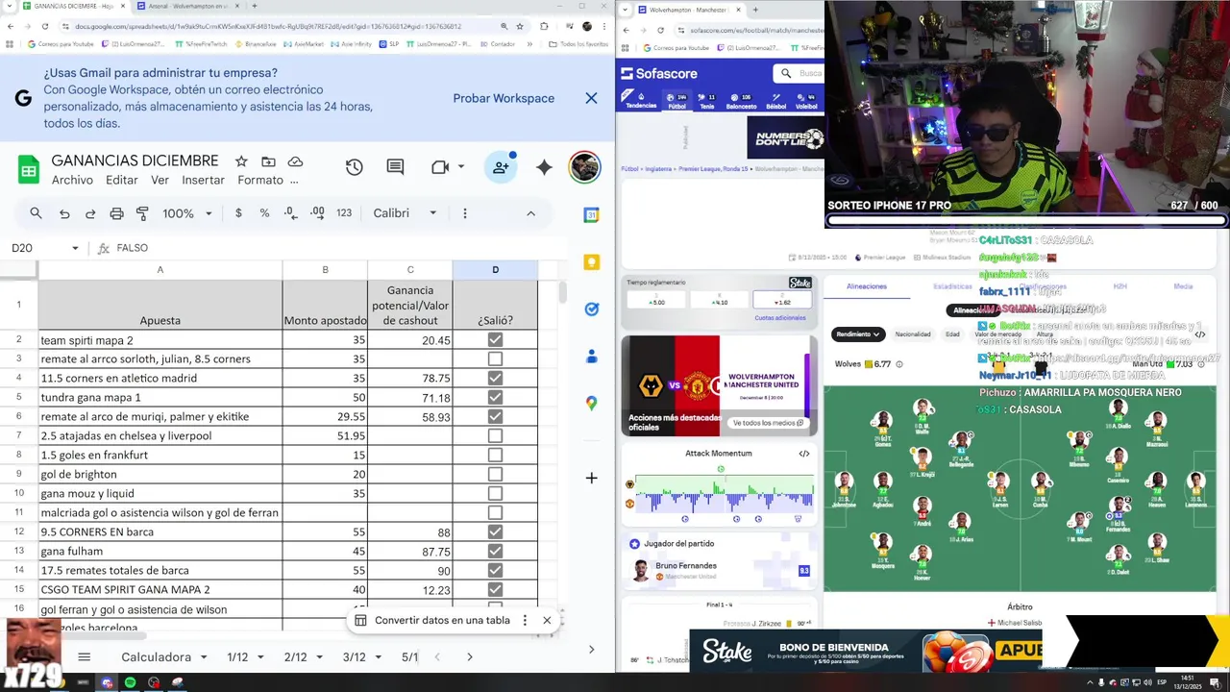The height and width of the screenshot is (692, 1230).
Task: Click the move-to-folder icon beside the title
Action: point(268,161)
